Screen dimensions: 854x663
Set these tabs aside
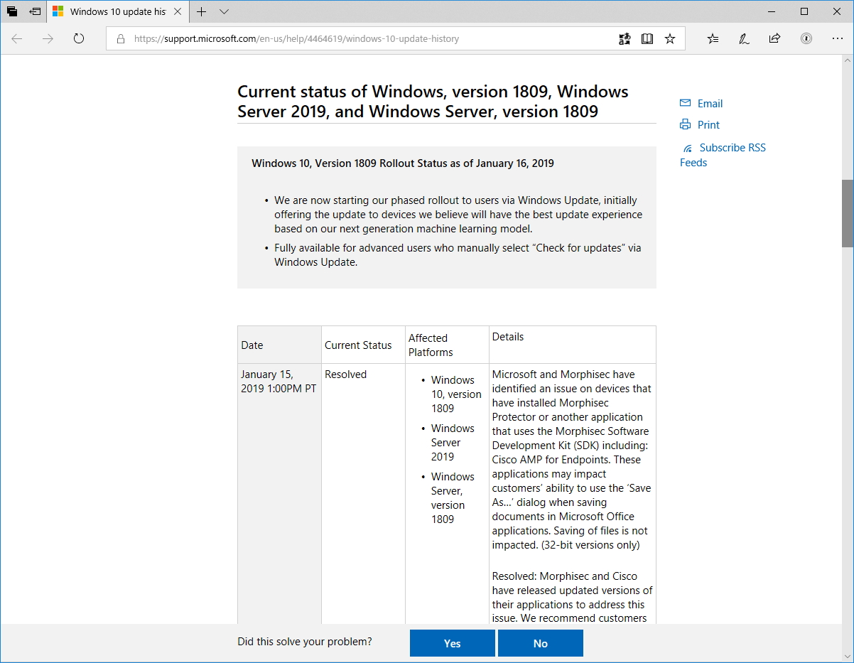35,11
